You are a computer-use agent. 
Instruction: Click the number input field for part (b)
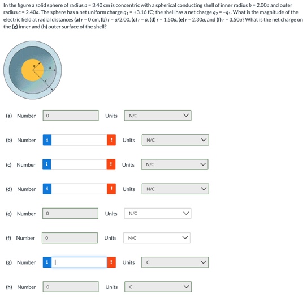click(79, 140)
